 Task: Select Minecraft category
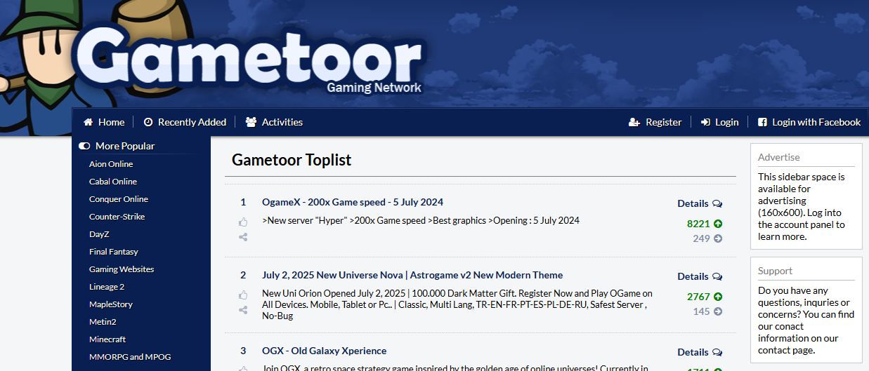[x=107, y=339]
